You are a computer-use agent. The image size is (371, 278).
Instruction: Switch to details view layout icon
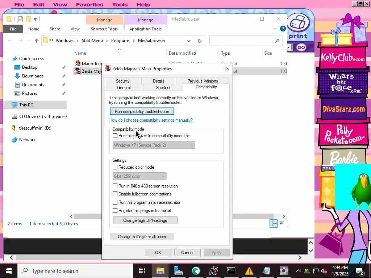coord(274,223)
